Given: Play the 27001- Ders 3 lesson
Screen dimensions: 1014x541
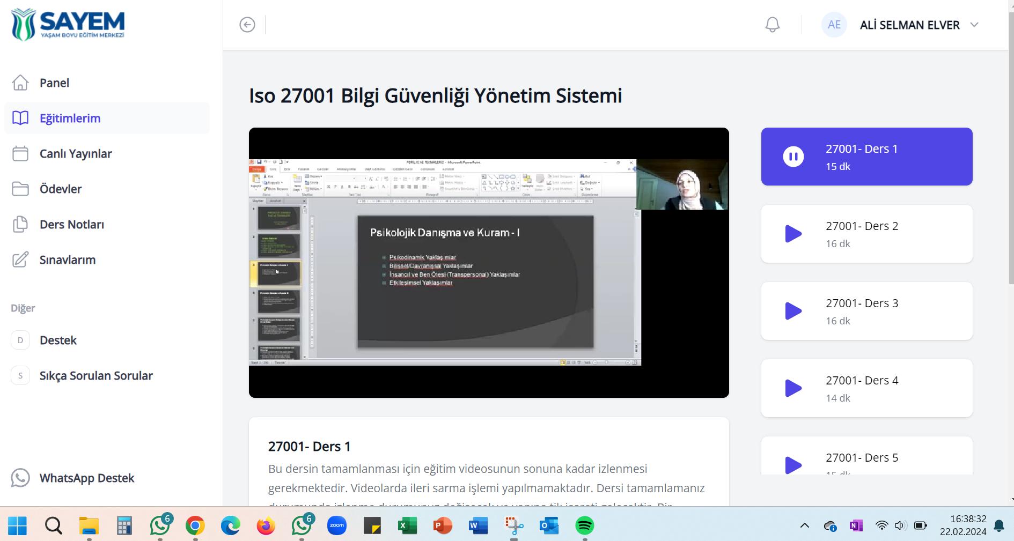Looking at the screenshot, I should point(793,311).
